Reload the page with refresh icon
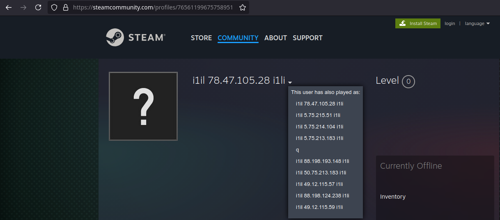The image size is (500, 220). coord(38,7)
